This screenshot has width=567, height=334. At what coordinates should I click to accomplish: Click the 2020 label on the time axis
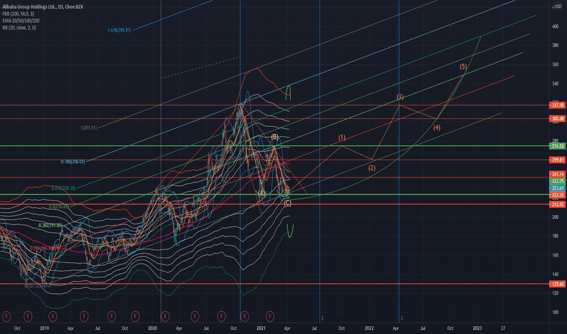pos(152,328)
